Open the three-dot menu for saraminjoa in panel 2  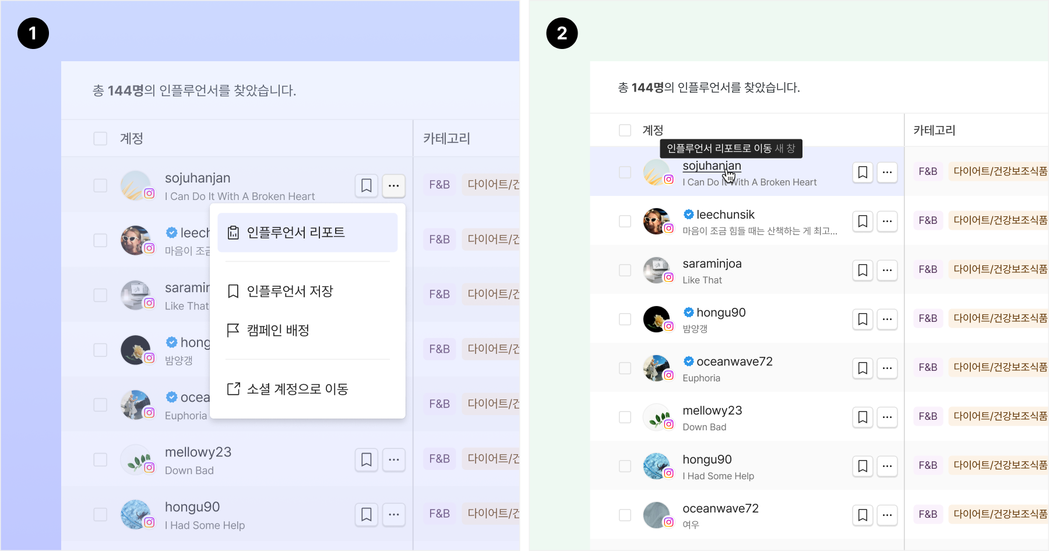coord(887,270)
